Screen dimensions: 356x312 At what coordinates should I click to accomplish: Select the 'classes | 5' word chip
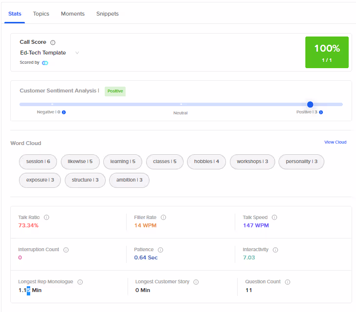pyautogui.click(x=165, y=162)
